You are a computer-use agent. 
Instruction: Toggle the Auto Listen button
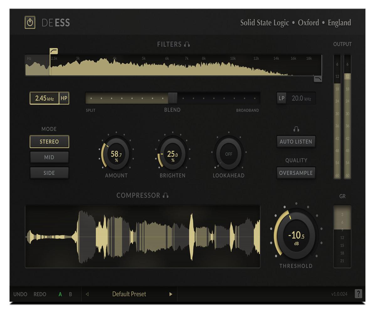click(x=296, y=142)
